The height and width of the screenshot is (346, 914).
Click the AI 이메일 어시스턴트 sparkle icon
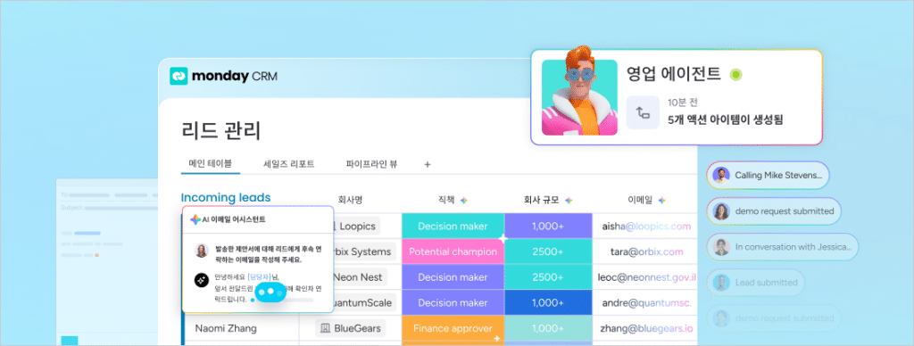tap(195, 219)
